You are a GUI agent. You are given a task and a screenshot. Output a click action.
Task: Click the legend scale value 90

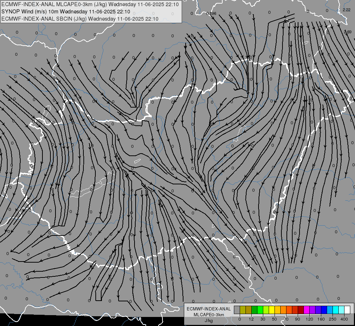297,319
